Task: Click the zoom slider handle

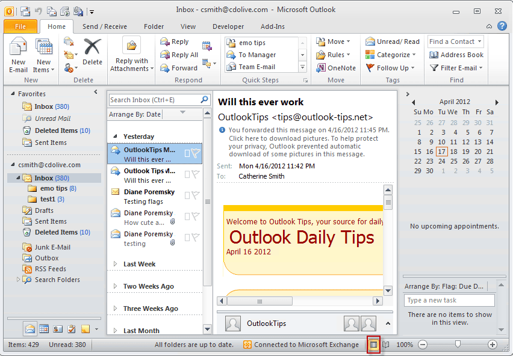Action: point(458,344)
